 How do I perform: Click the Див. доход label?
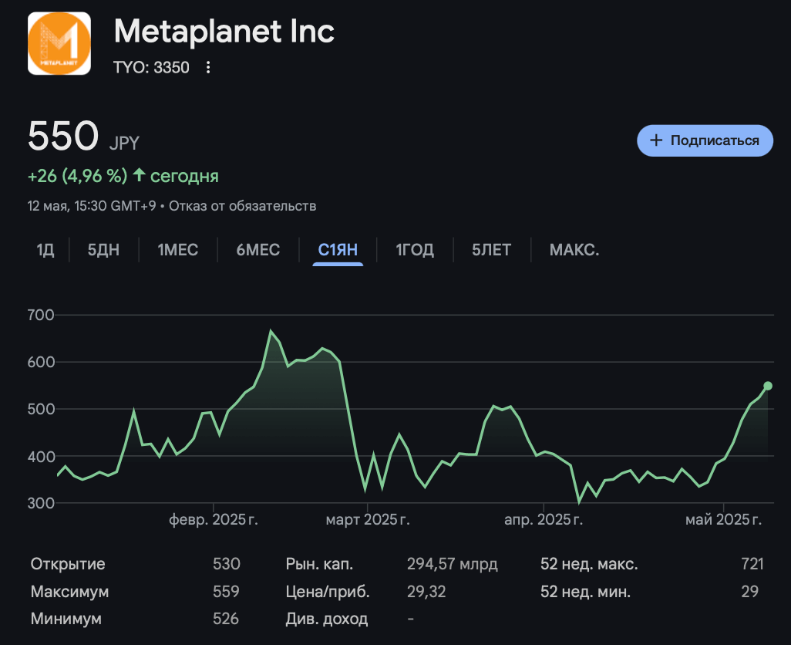[x=326, y=618]
